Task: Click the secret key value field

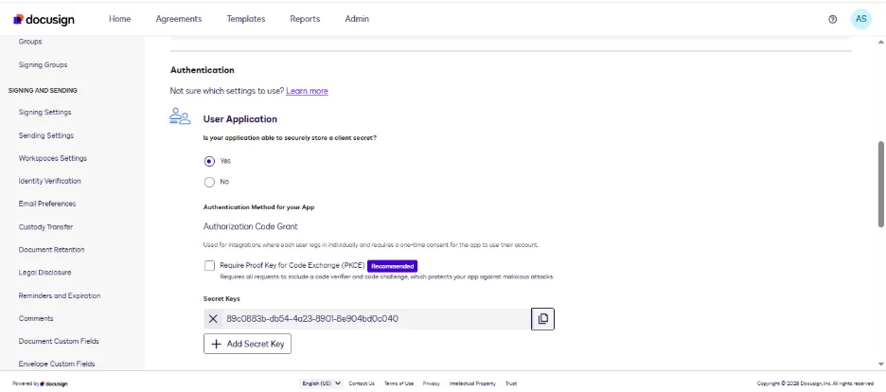Action: click(x=376, y=319)
